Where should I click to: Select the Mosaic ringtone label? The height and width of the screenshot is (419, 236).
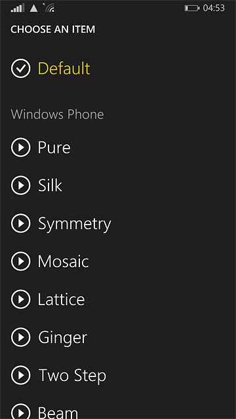point(64,261)
